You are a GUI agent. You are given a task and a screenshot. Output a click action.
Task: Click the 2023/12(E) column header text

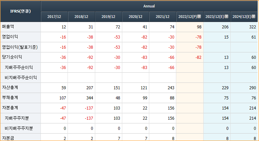coord(215,17)
